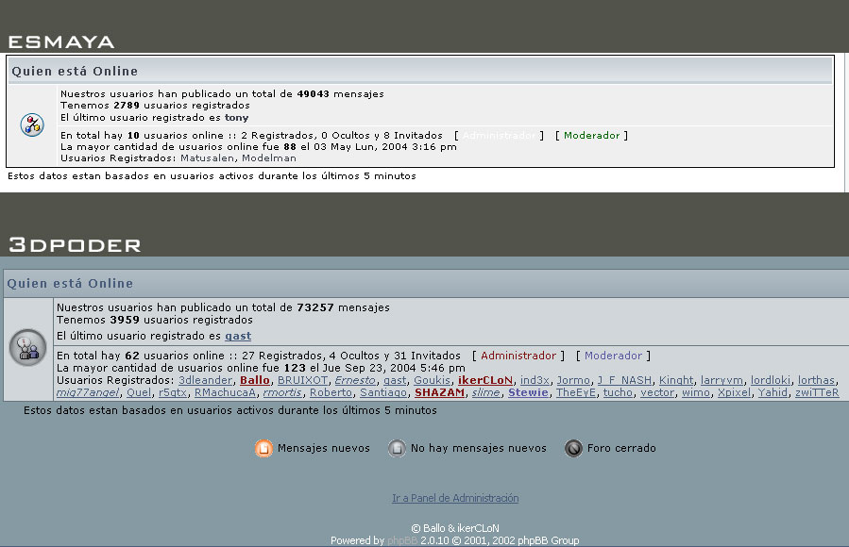Open administrator ikerCLoN's profile
849x547 pixels.
[485, 380]
